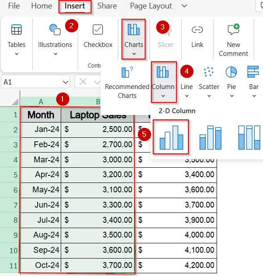Select row 5 header
Screen dimensions: 263x276
click(x=10, y=175)
